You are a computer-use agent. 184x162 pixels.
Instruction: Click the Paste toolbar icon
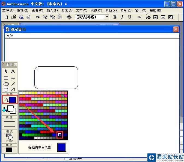tap(60, 17)
